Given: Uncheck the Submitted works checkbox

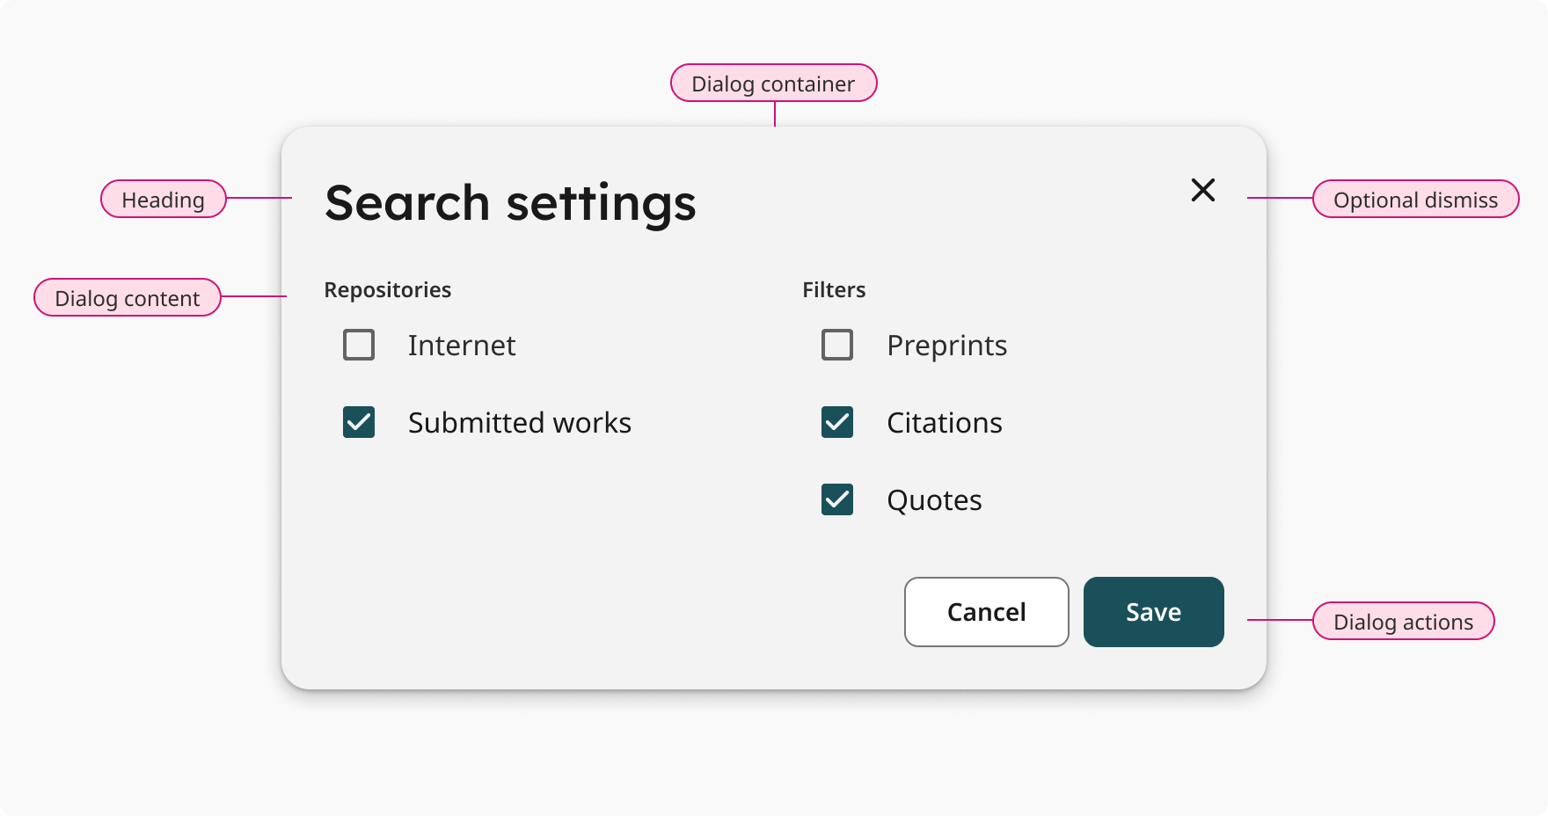Looking at the screenshot, I should coord(359,422).
